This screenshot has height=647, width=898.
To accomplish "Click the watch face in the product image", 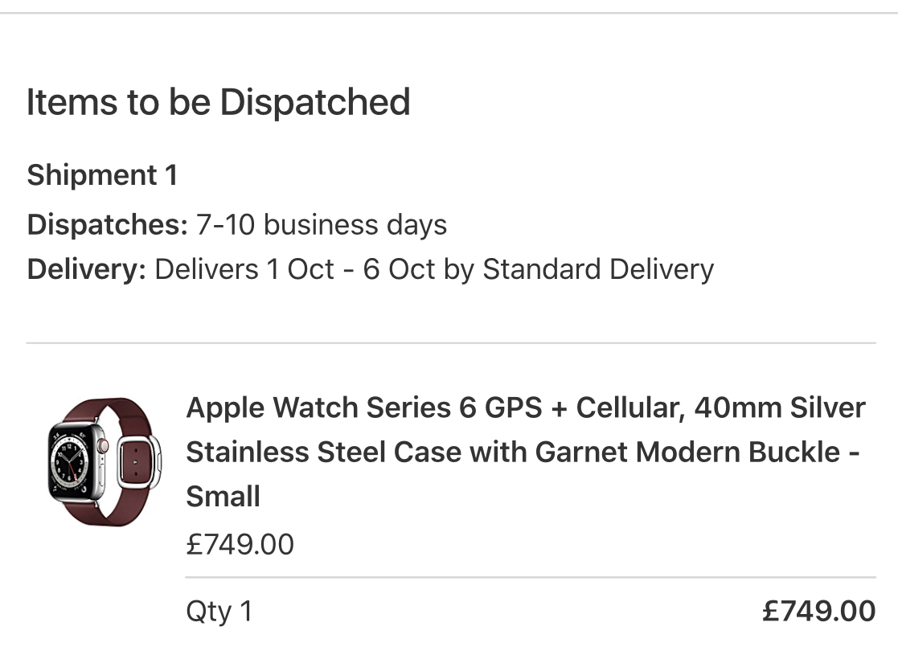I will click(71, 461).
